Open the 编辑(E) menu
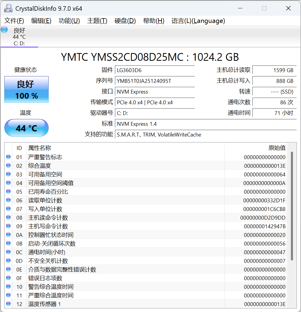The image size is (301, 312). (x=41, y=21)
